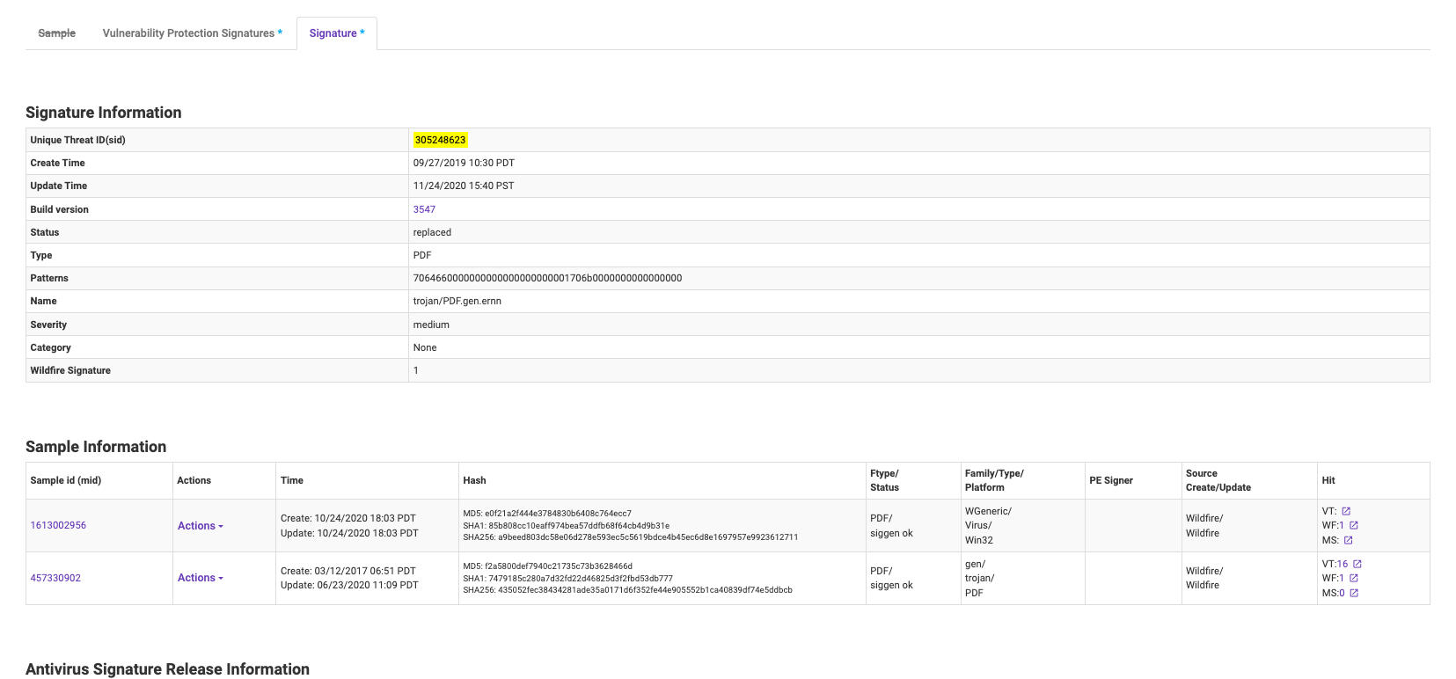
Task: Open sample id 457330902 link
Action: coord(55,578)
